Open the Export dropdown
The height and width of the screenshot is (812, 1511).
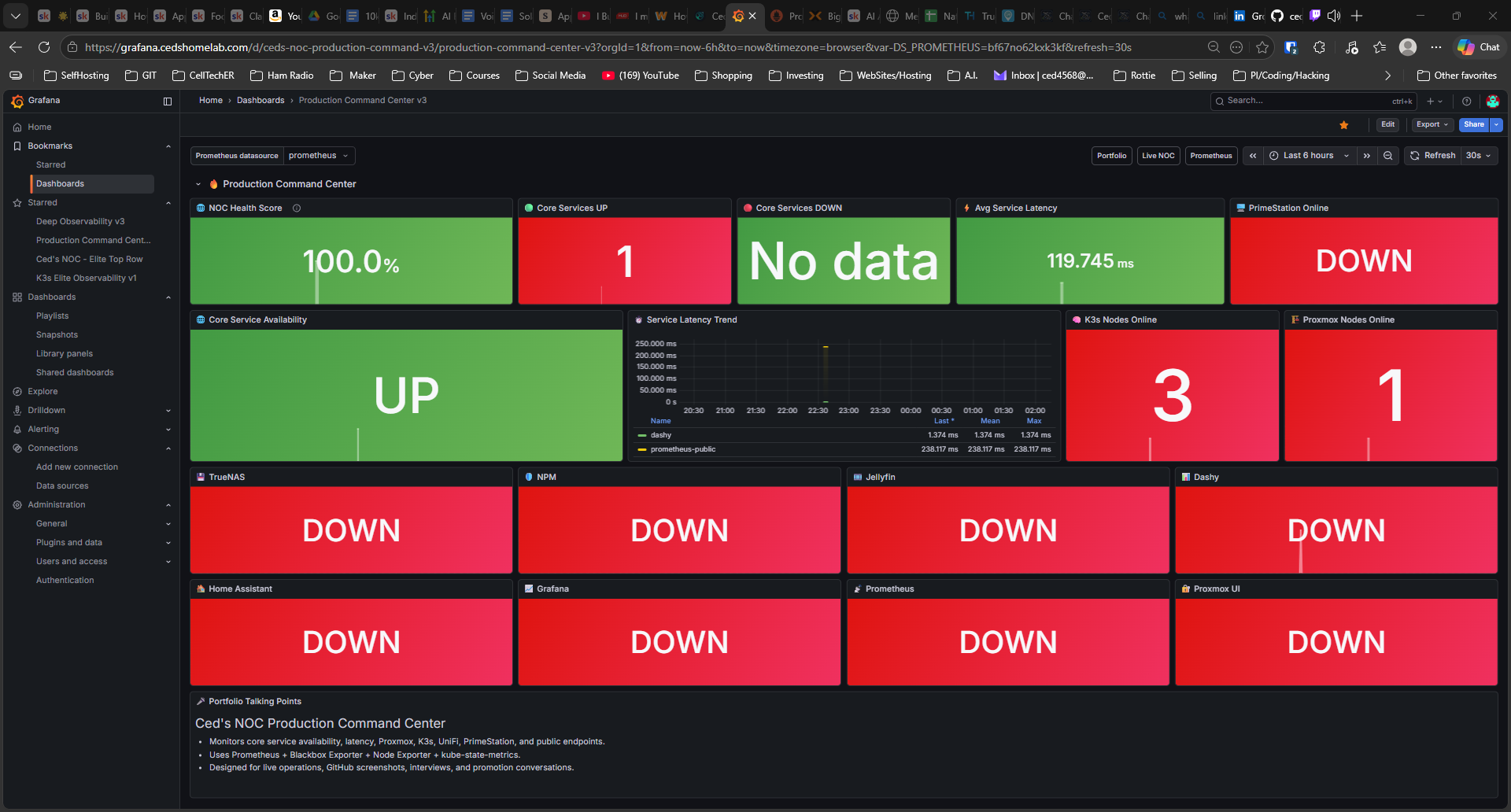[x=1432, y=124]
